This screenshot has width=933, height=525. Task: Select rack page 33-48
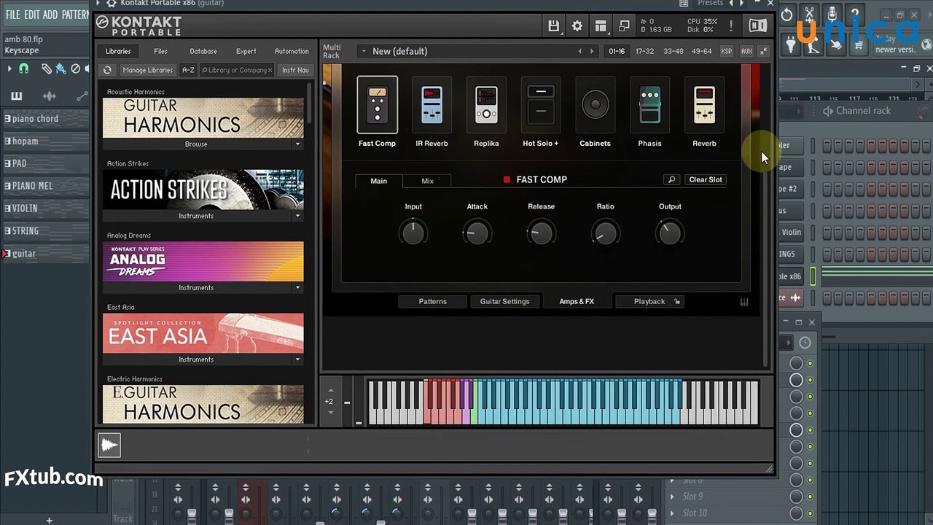coord(673,51)
